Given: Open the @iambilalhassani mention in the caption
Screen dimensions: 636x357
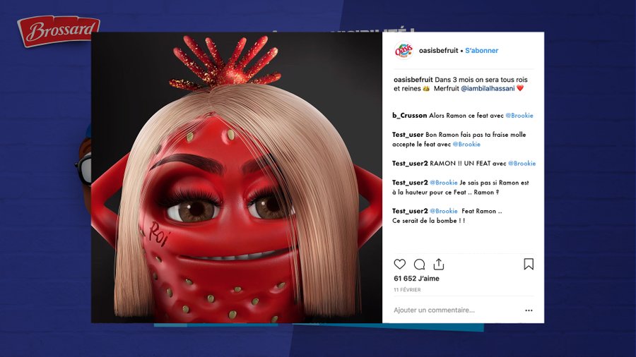Looking at the screenshot, I should [x=488, y=88].
